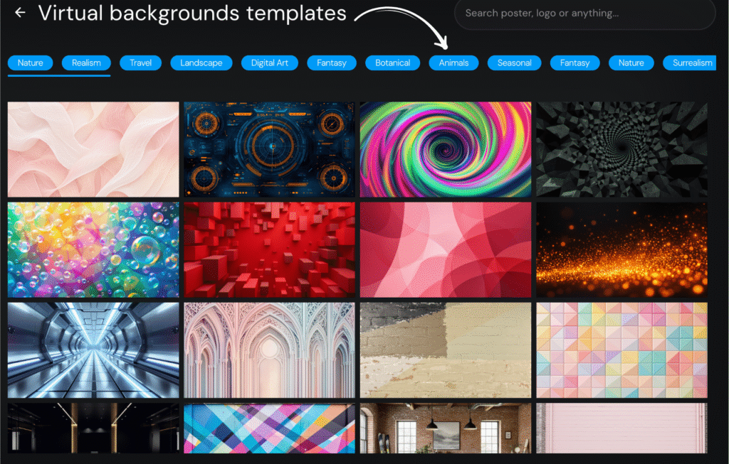The width and height of the screenshot is (729, 464).
Task: Click the back arrow icon
Action: tap(20, 13)
